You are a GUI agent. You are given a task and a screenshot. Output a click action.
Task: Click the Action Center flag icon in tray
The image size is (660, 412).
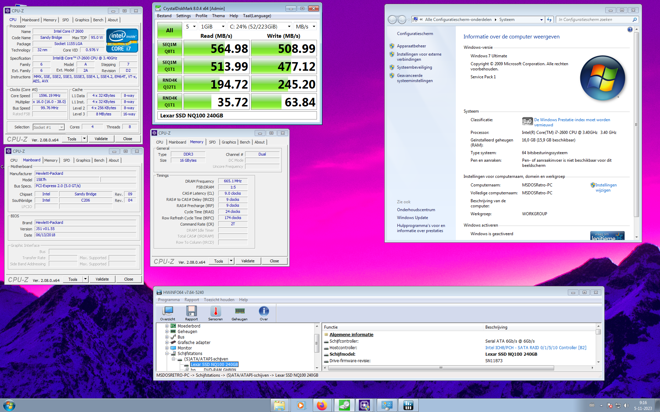coord(610,405)
